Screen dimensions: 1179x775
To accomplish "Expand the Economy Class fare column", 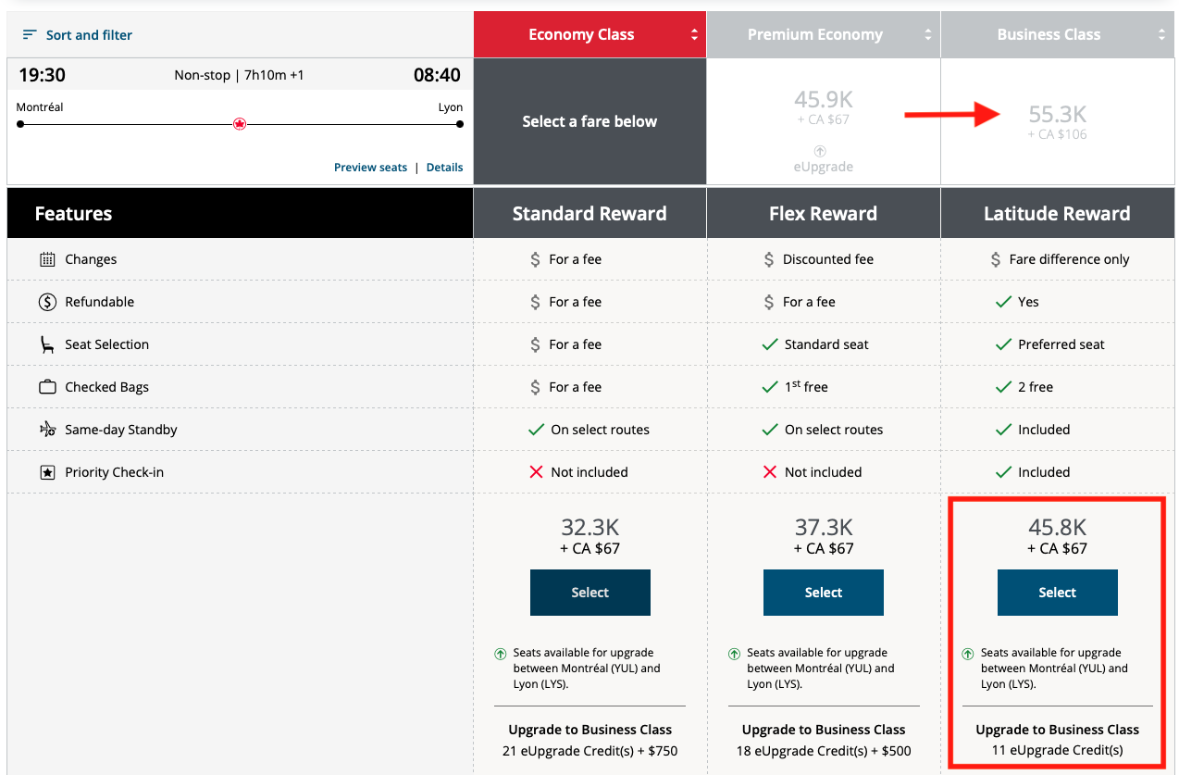I will pos(693,34).
